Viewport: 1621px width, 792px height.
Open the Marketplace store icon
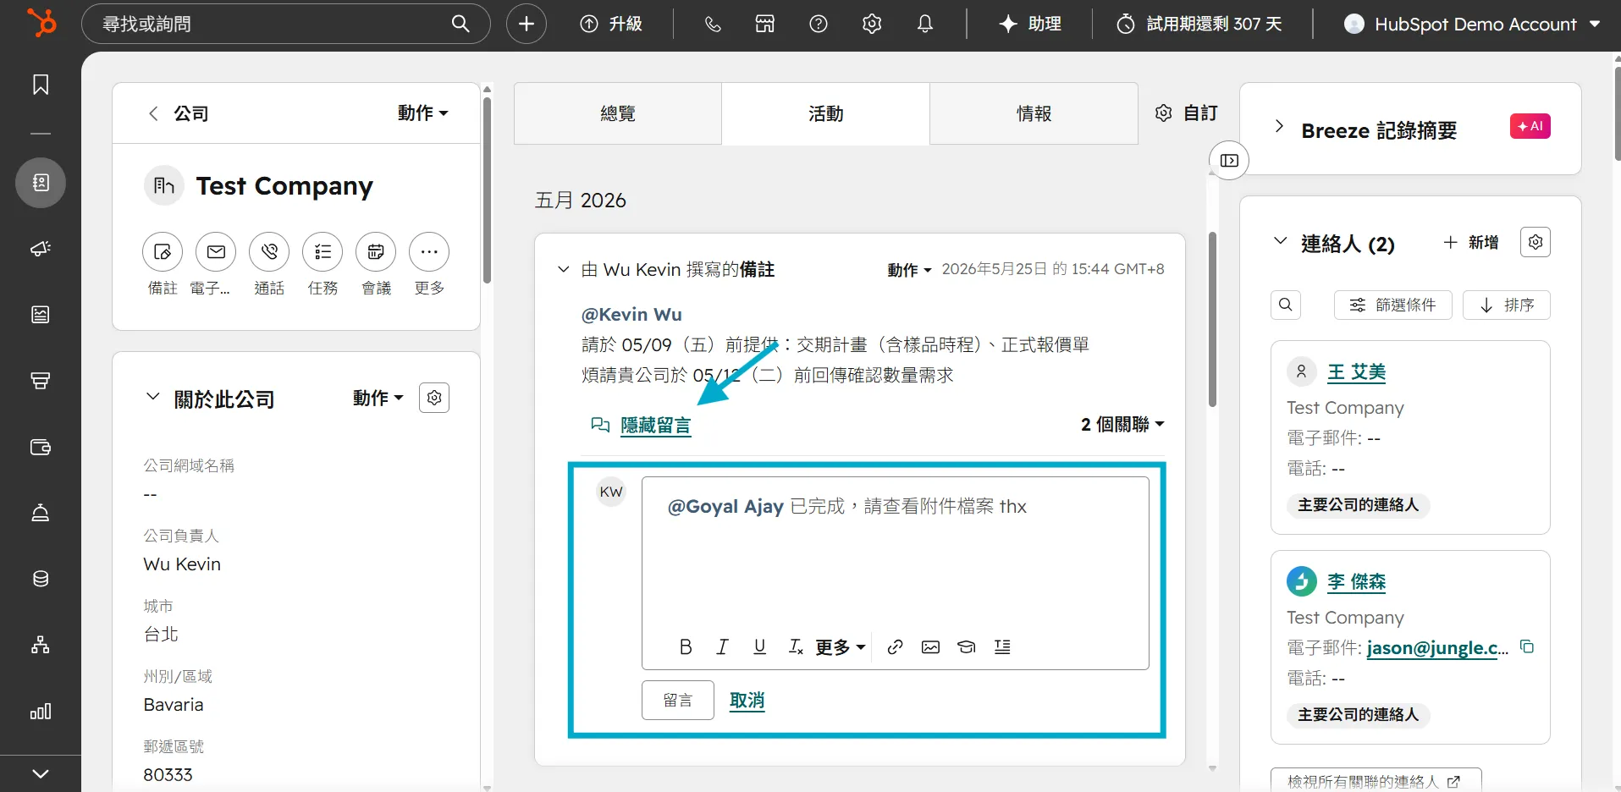pos(765,24)
